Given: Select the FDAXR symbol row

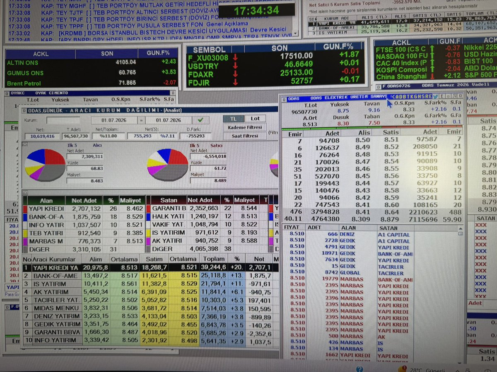Looking at the screenshot, I should (275, 73).
